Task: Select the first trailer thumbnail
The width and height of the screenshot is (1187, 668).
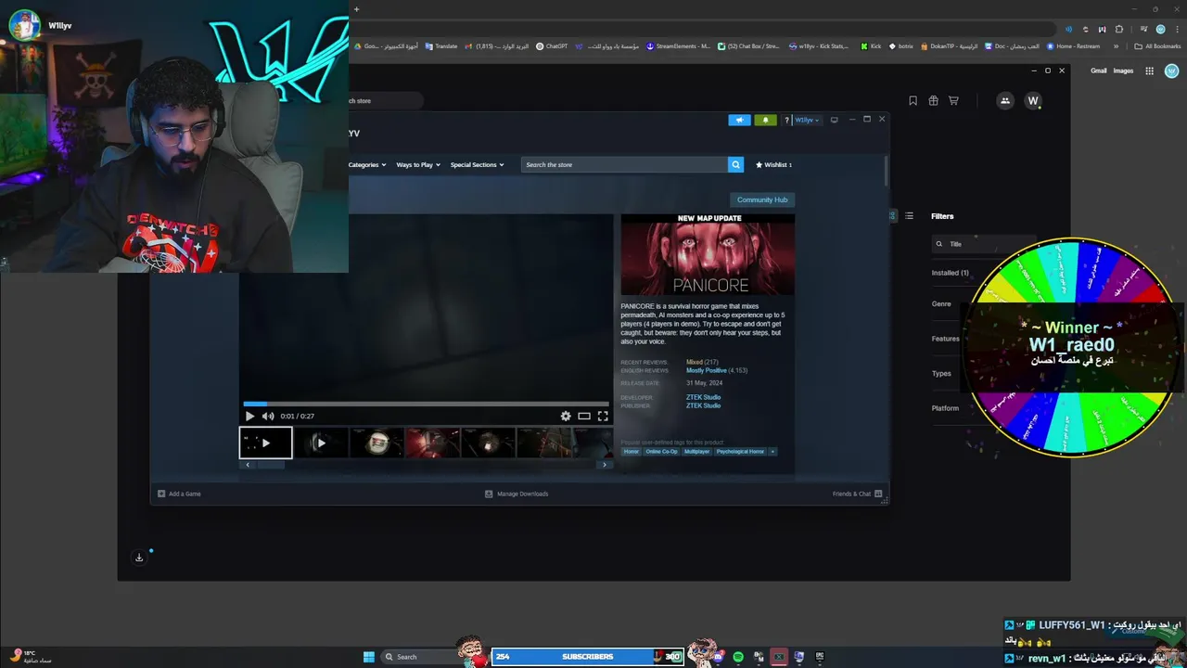Action: click(266, 443)
